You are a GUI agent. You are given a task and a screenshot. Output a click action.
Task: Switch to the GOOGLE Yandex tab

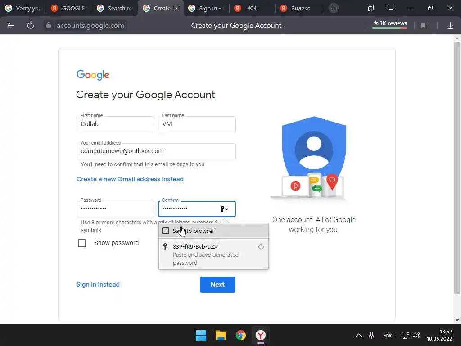[68, 8]
